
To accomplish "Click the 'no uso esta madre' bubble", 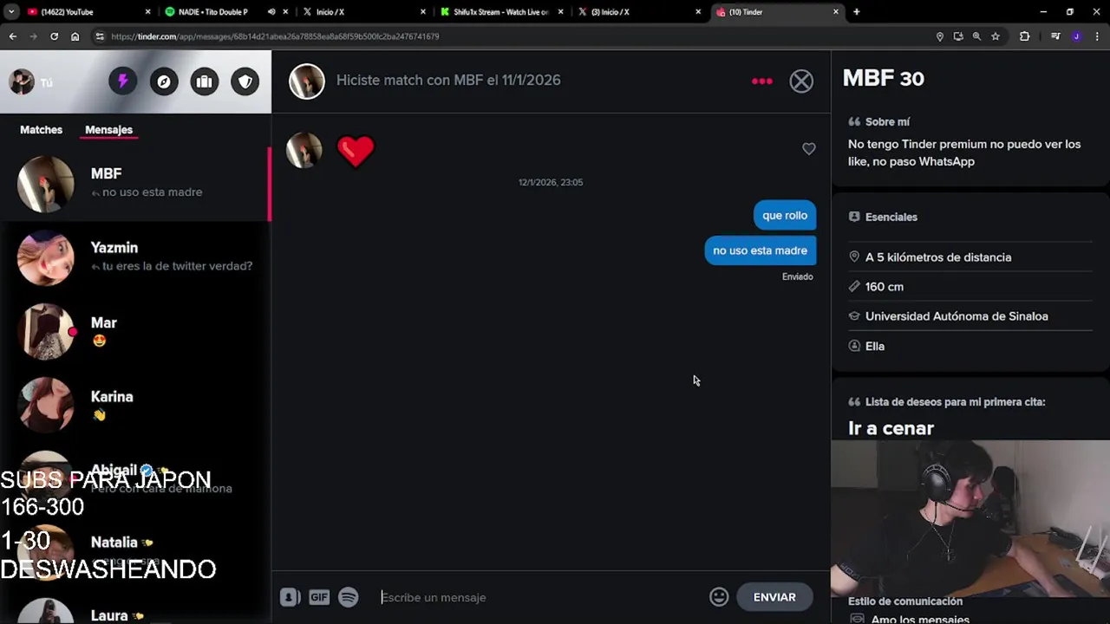I will point(760,250).
